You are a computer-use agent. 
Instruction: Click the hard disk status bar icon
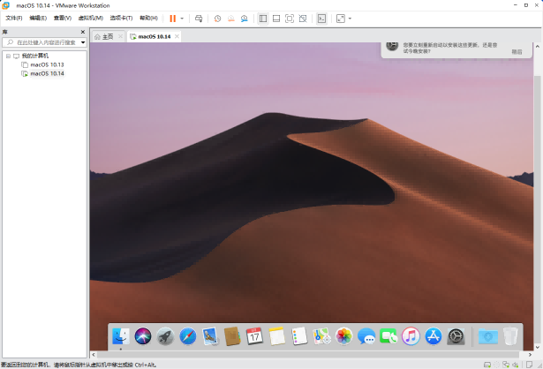click(487, 365)
